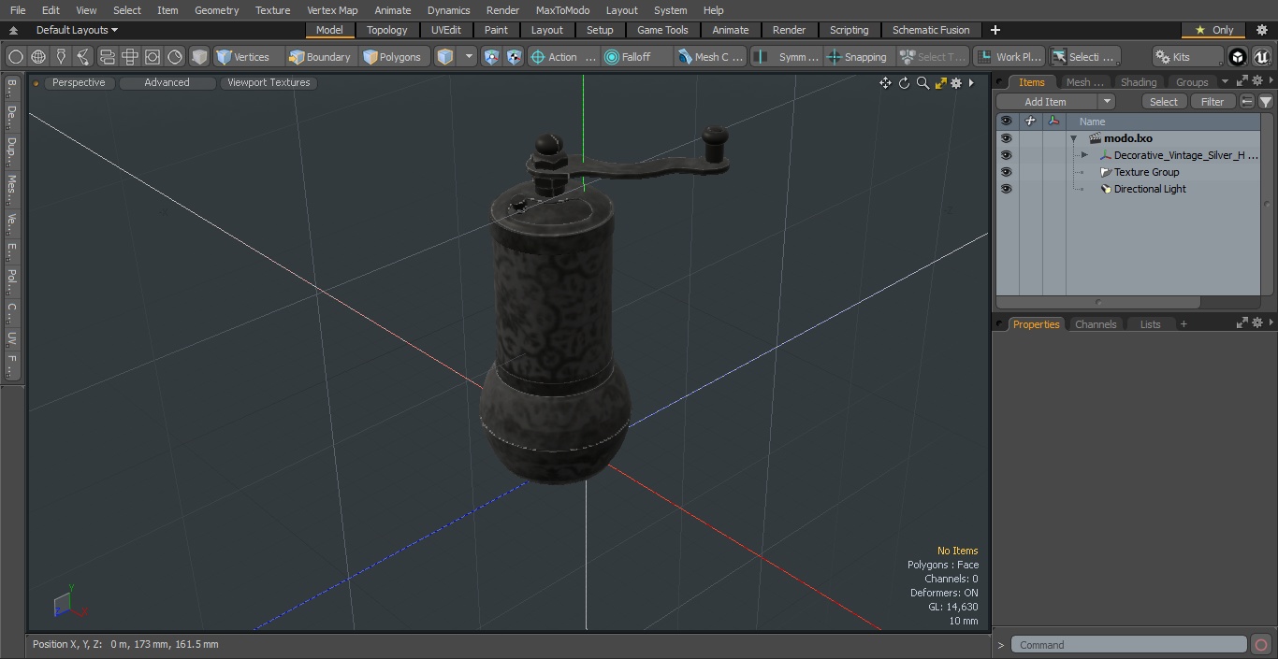Add new layout tab with plus icon
This screenshot has height=659, width=1278.
995,30
